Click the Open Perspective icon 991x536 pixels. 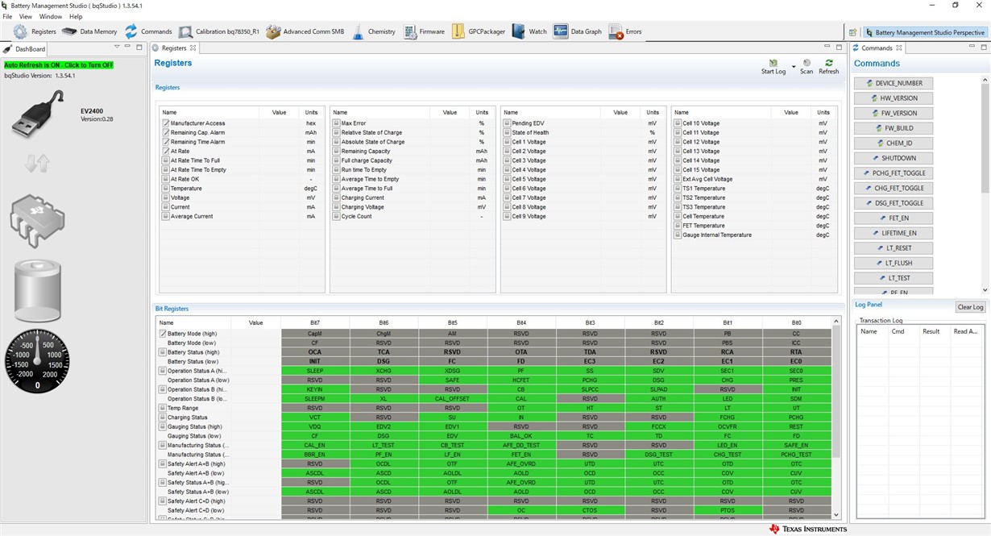point(853,32)
